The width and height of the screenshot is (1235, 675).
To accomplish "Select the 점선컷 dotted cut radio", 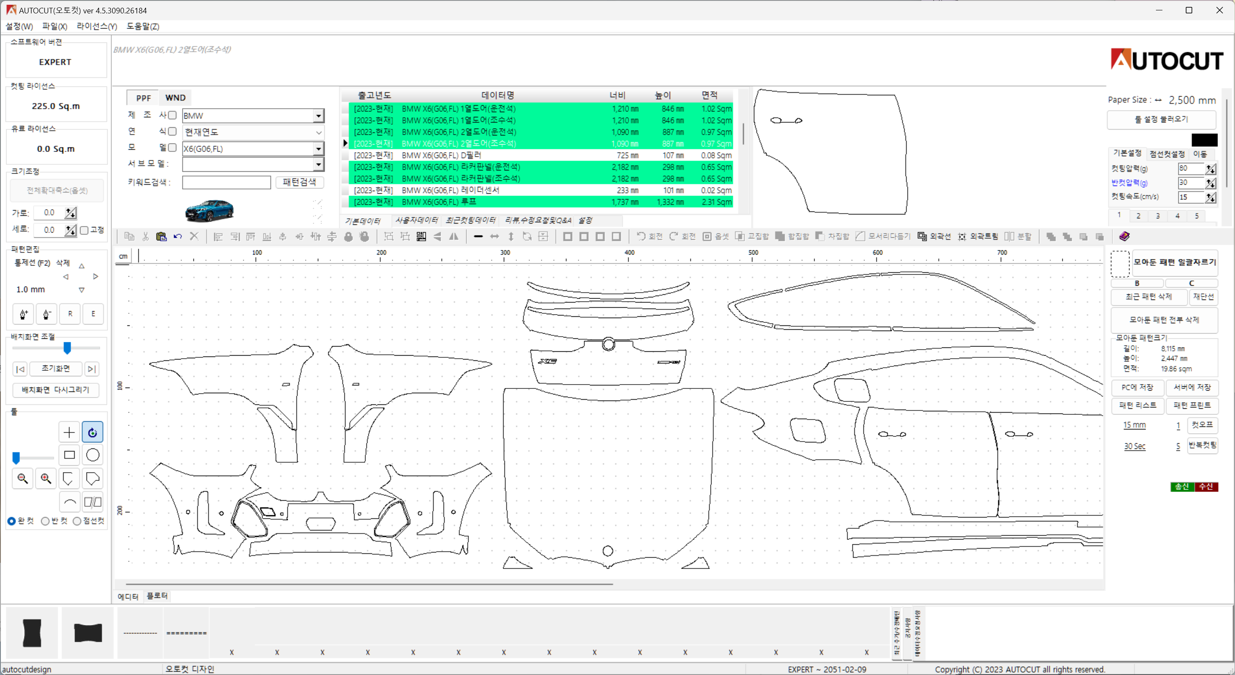I will (77, 521).
